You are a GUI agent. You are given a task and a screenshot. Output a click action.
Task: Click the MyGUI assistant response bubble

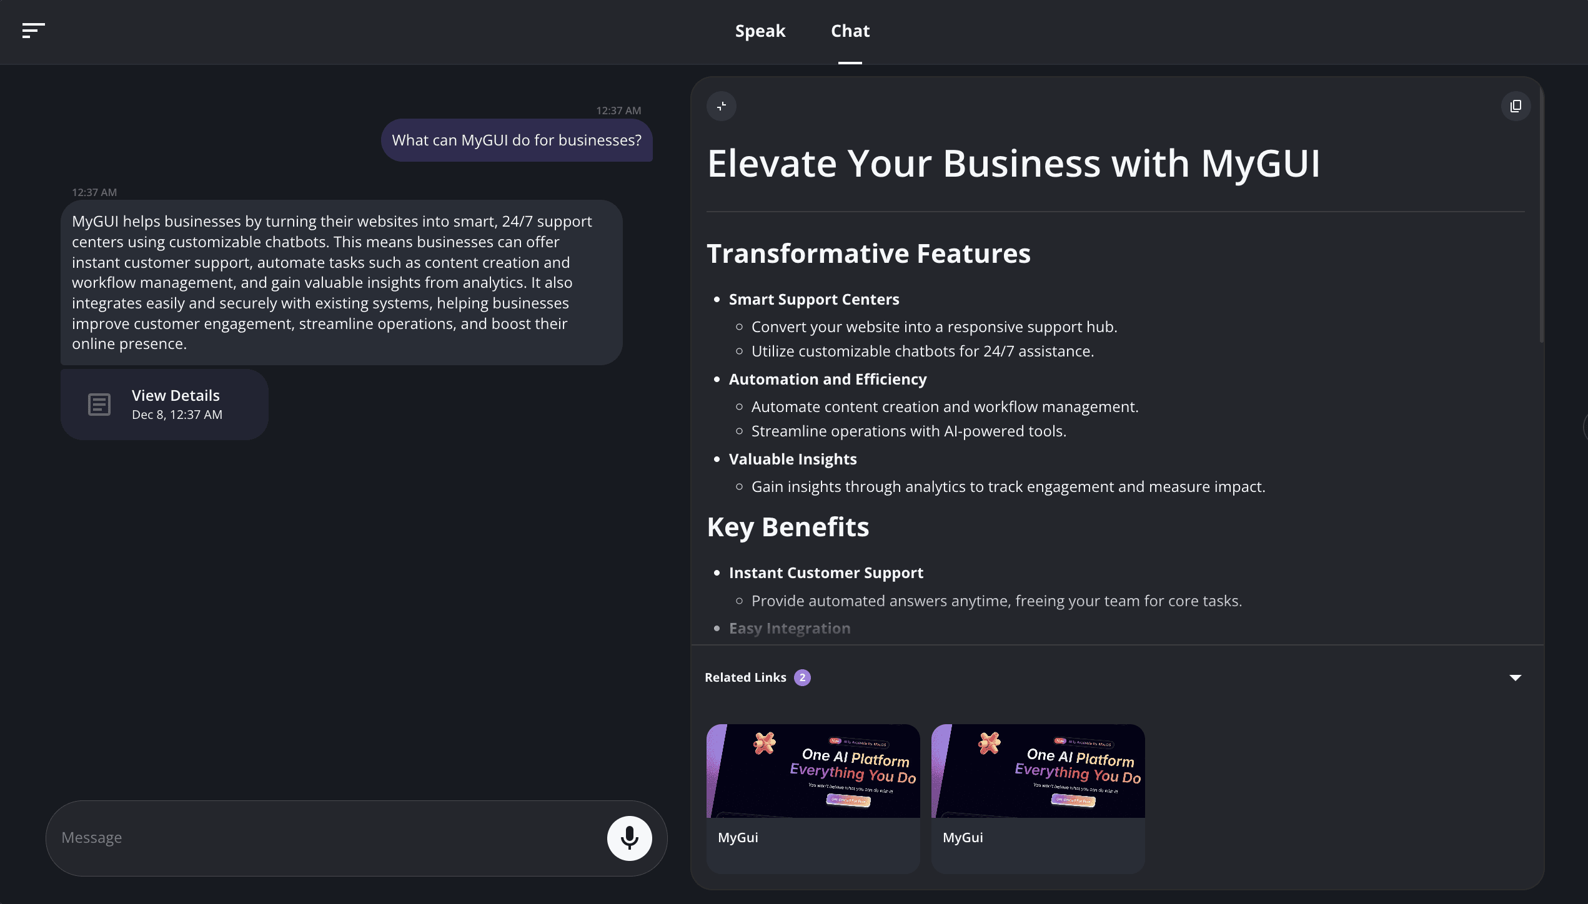point(340,282)
